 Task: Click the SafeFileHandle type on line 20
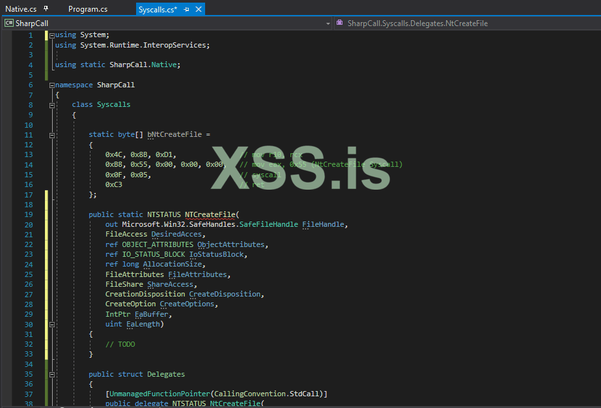coord(269,224)
